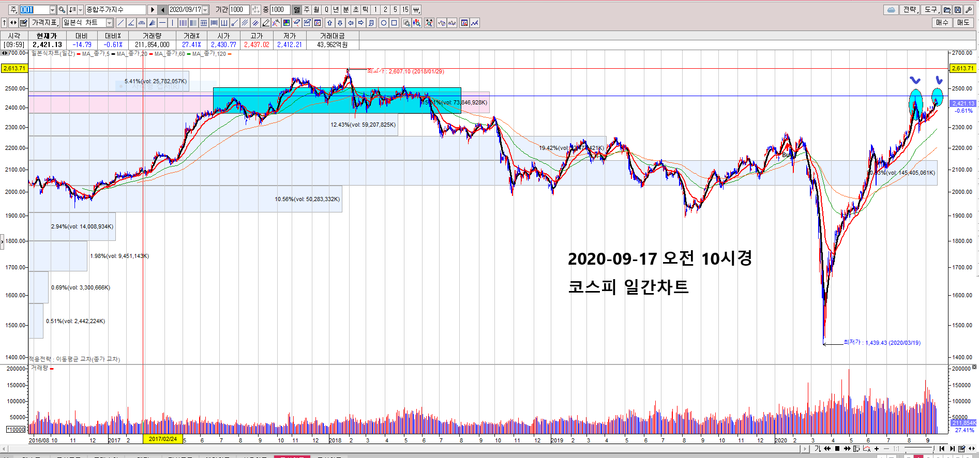Select the 5 interval button
The height and width of the screenshot is (458, 979).
395,10
